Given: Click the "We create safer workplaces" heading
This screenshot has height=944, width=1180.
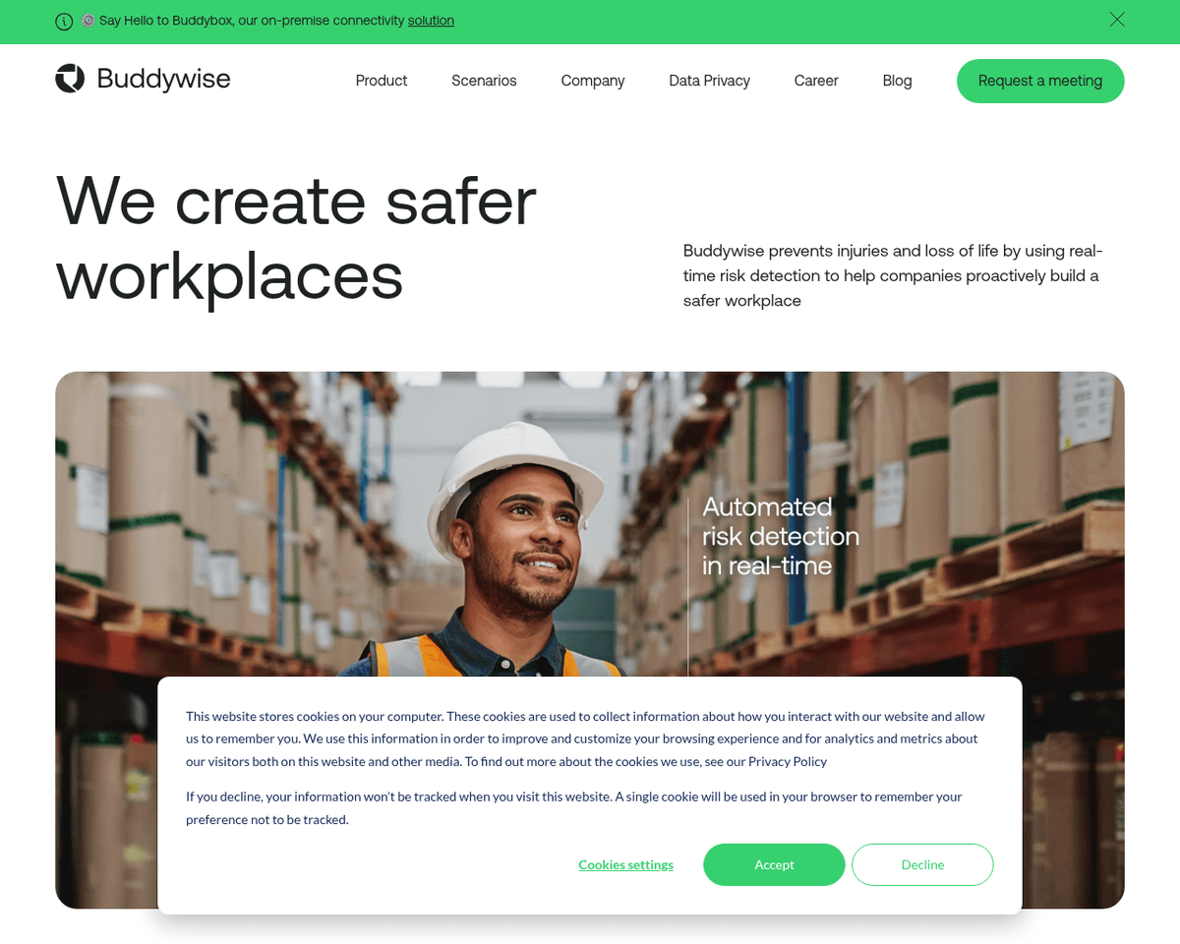Looking at the screenshot, I should pos(296,237).
